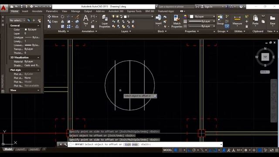The height and width of the screenshot is (157, 279).
Task: Select the Rotate tool in Modify panel
Action: pyautogui.click(x=62, y=17)
